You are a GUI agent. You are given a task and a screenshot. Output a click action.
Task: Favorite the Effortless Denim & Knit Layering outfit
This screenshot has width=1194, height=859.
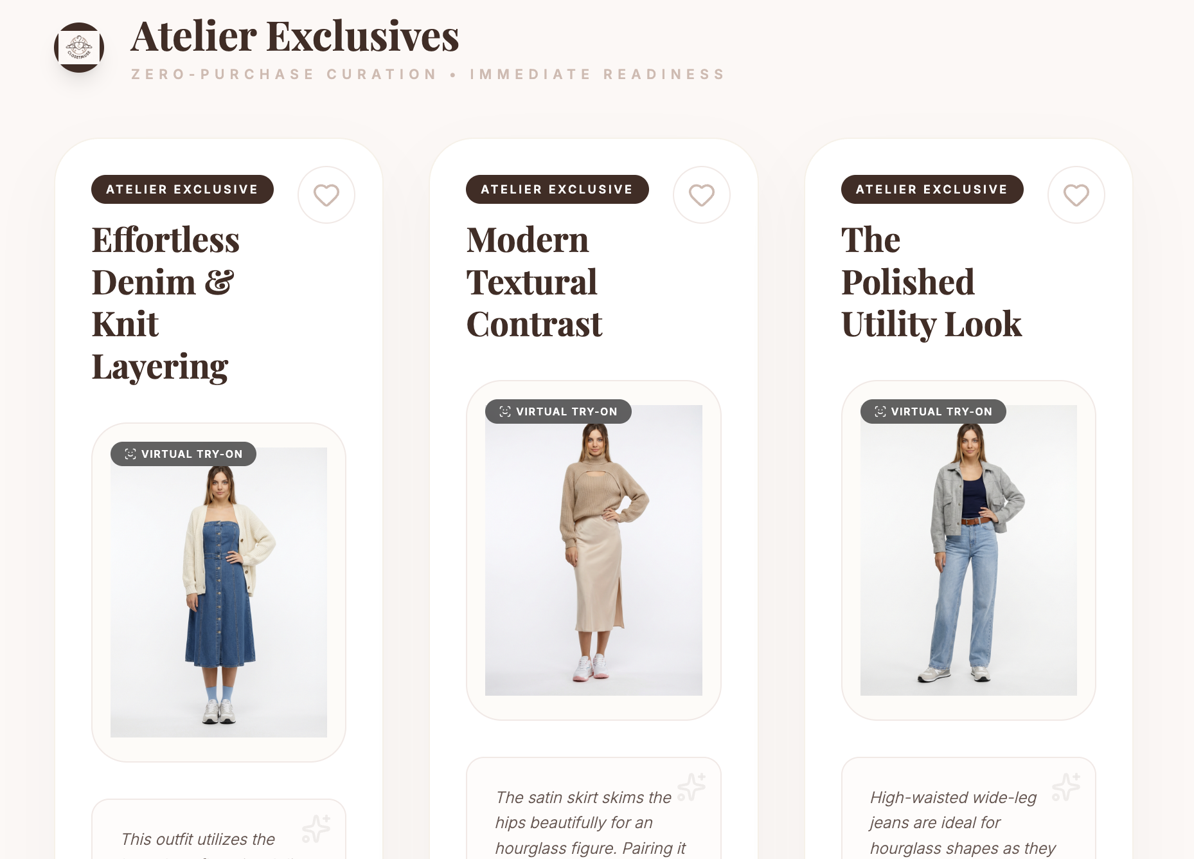pos(326,195)
